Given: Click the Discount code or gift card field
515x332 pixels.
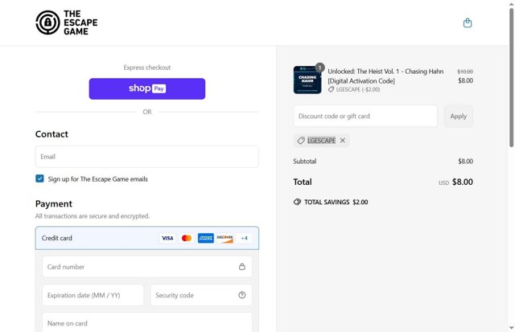Looking at the screenshot, I should pyautogui.click(x=365, y=116).
